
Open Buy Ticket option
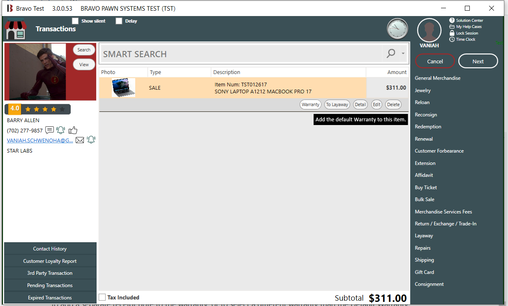426,188
